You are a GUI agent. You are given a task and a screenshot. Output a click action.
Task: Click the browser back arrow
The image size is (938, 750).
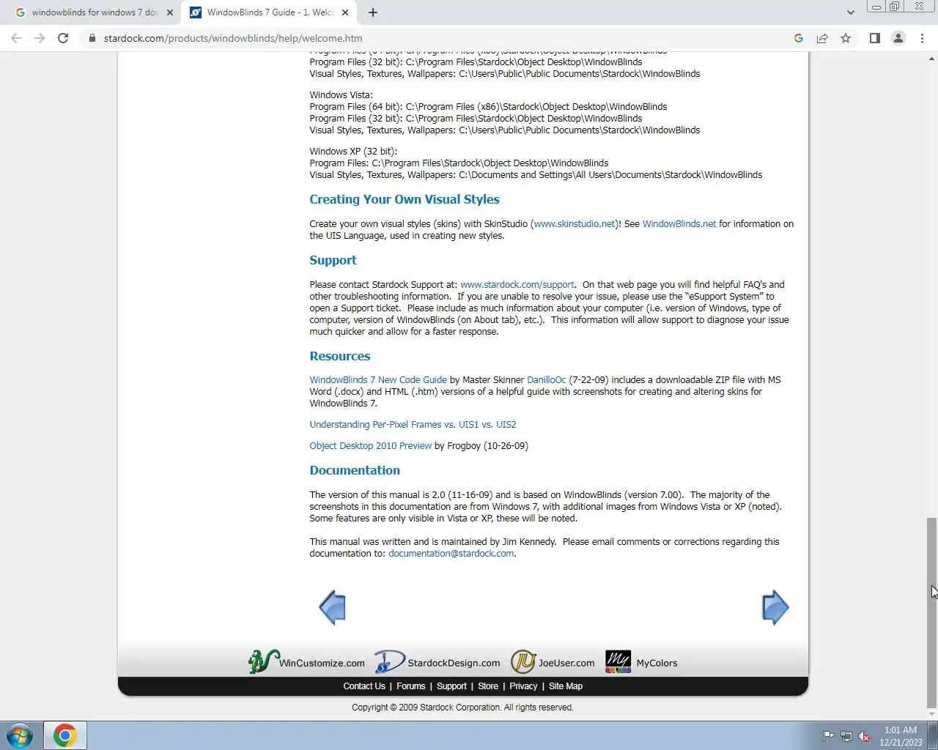[x=16, y=38]
